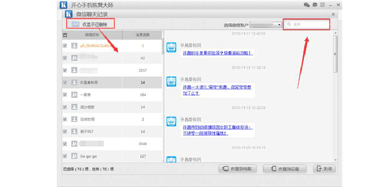Click the chat panel scrollbar thumb

click(335, 54)
